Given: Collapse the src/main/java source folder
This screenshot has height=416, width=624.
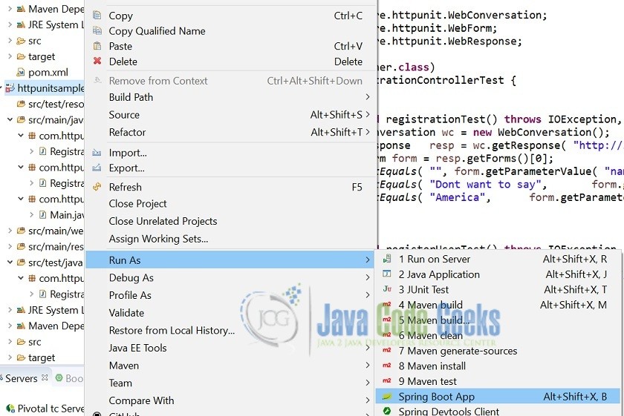Looking at the screenshot, I should pyautogui.click(x=10, y=119).
